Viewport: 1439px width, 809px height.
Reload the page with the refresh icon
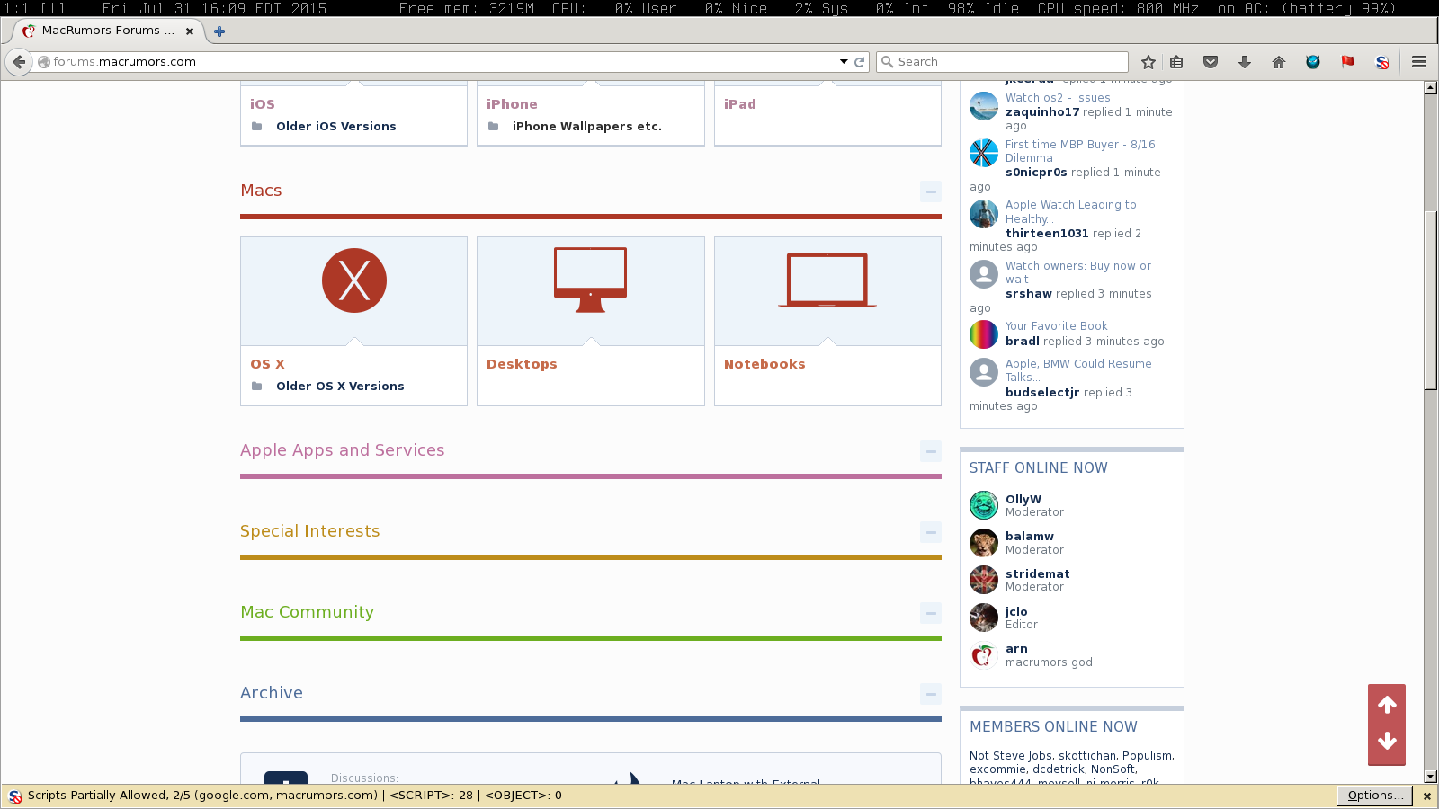(859, 62)
